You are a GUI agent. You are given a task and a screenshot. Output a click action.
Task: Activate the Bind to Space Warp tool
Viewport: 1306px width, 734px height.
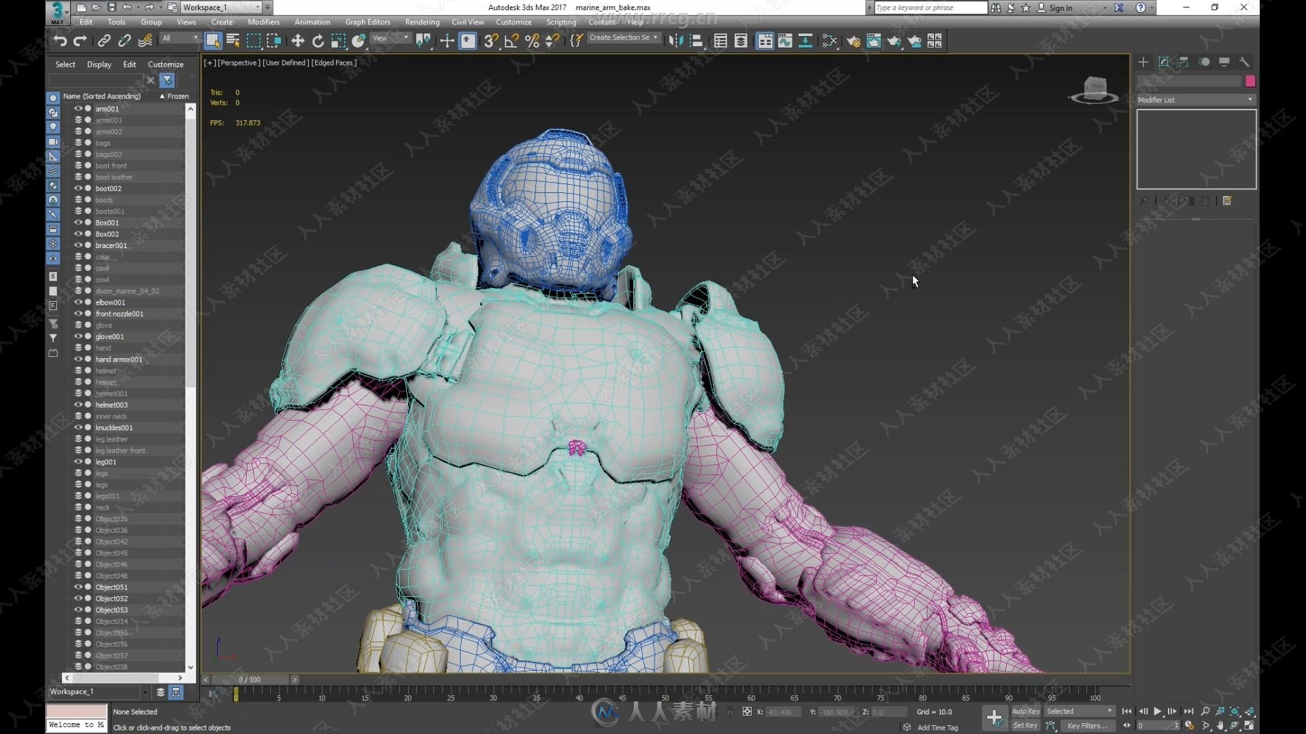[145, 41]
